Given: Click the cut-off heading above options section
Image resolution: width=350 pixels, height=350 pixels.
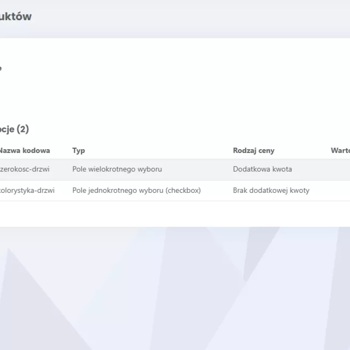Looking at the screenshot, I should [1, 68].
